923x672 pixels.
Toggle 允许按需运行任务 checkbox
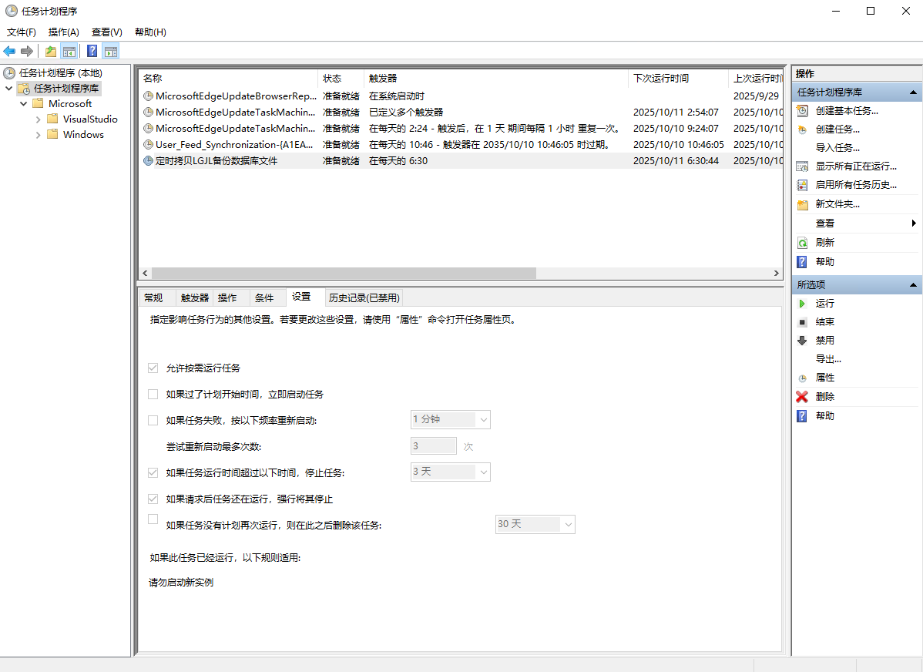coord(153,368)
